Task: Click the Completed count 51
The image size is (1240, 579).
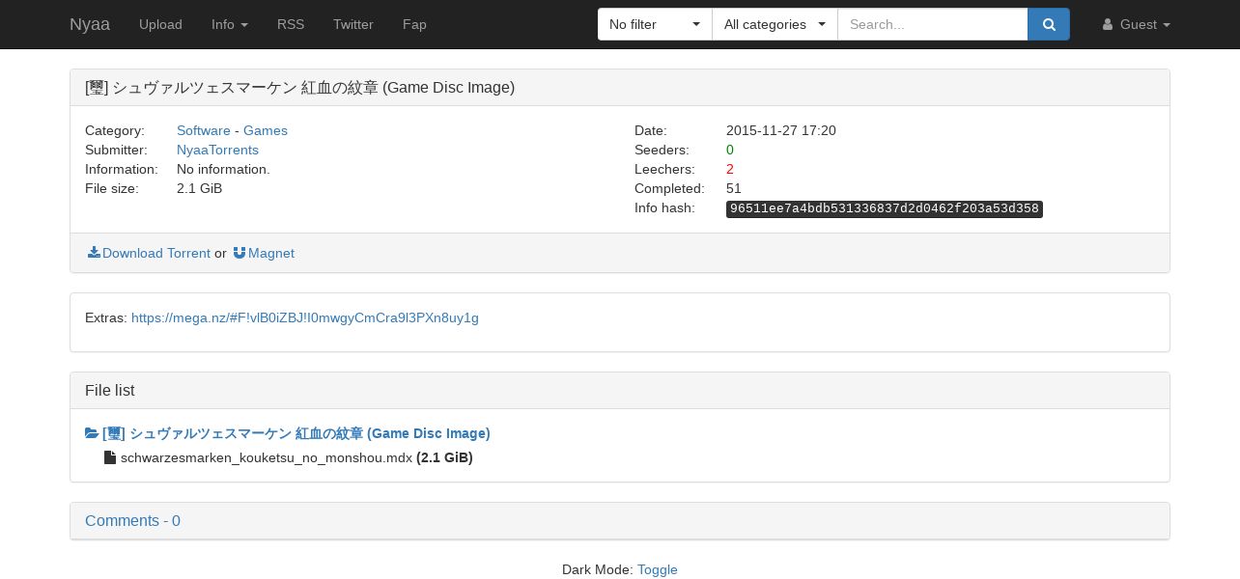Action: tap(734, 188)
